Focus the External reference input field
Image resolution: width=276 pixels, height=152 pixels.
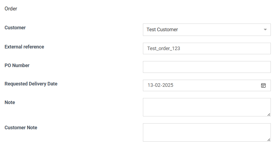coord(207,48)
